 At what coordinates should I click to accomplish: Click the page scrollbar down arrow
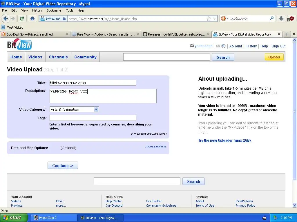(294, 205)
